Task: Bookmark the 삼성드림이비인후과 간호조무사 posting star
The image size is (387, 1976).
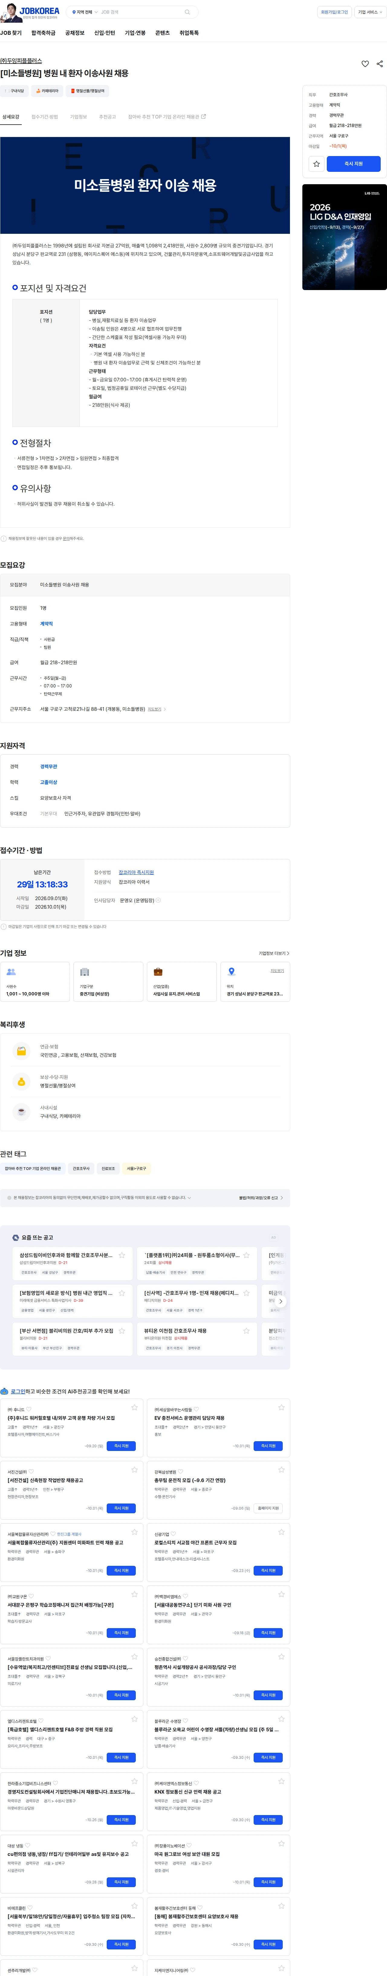Action: click(x=122, y=1256)
